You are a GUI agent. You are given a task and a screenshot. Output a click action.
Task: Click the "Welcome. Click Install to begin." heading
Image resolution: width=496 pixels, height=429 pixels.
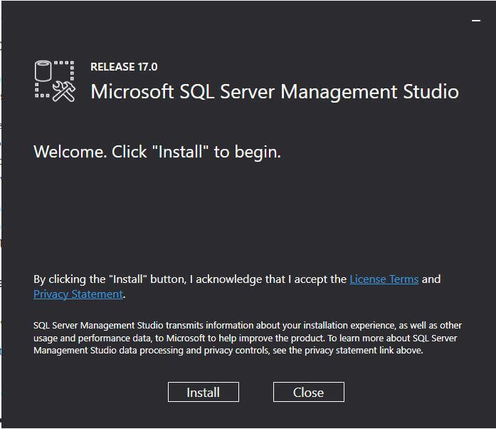(x=157, y=152)
